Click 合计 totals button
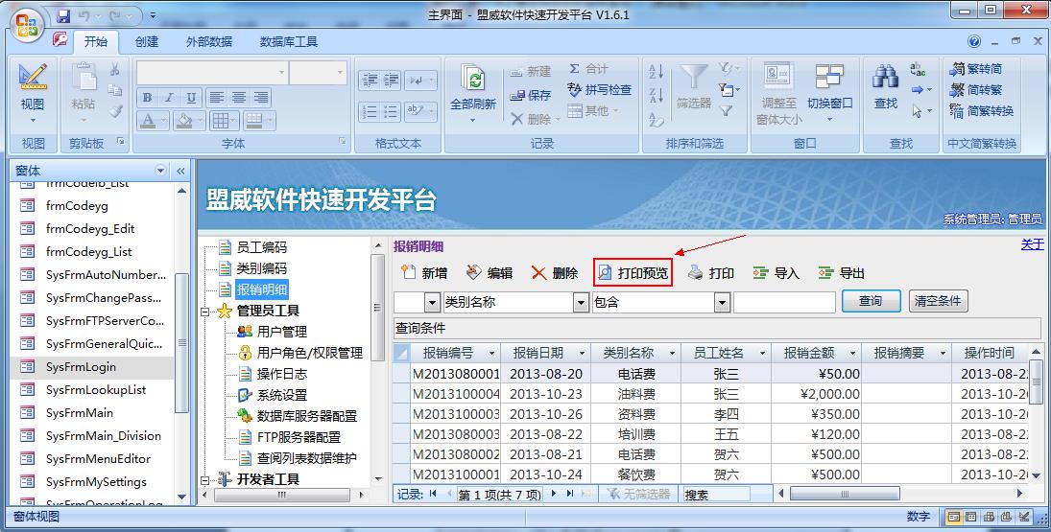The height and width of the screenshot is (532, 1051). (x=588, y=69)
